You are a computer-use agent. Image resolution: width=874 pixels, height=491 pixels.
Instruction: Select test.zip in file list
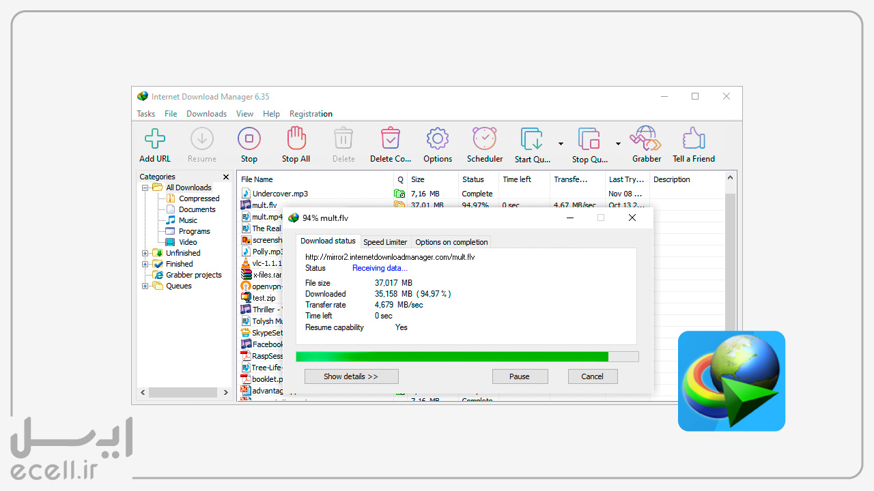pos(264,298)
